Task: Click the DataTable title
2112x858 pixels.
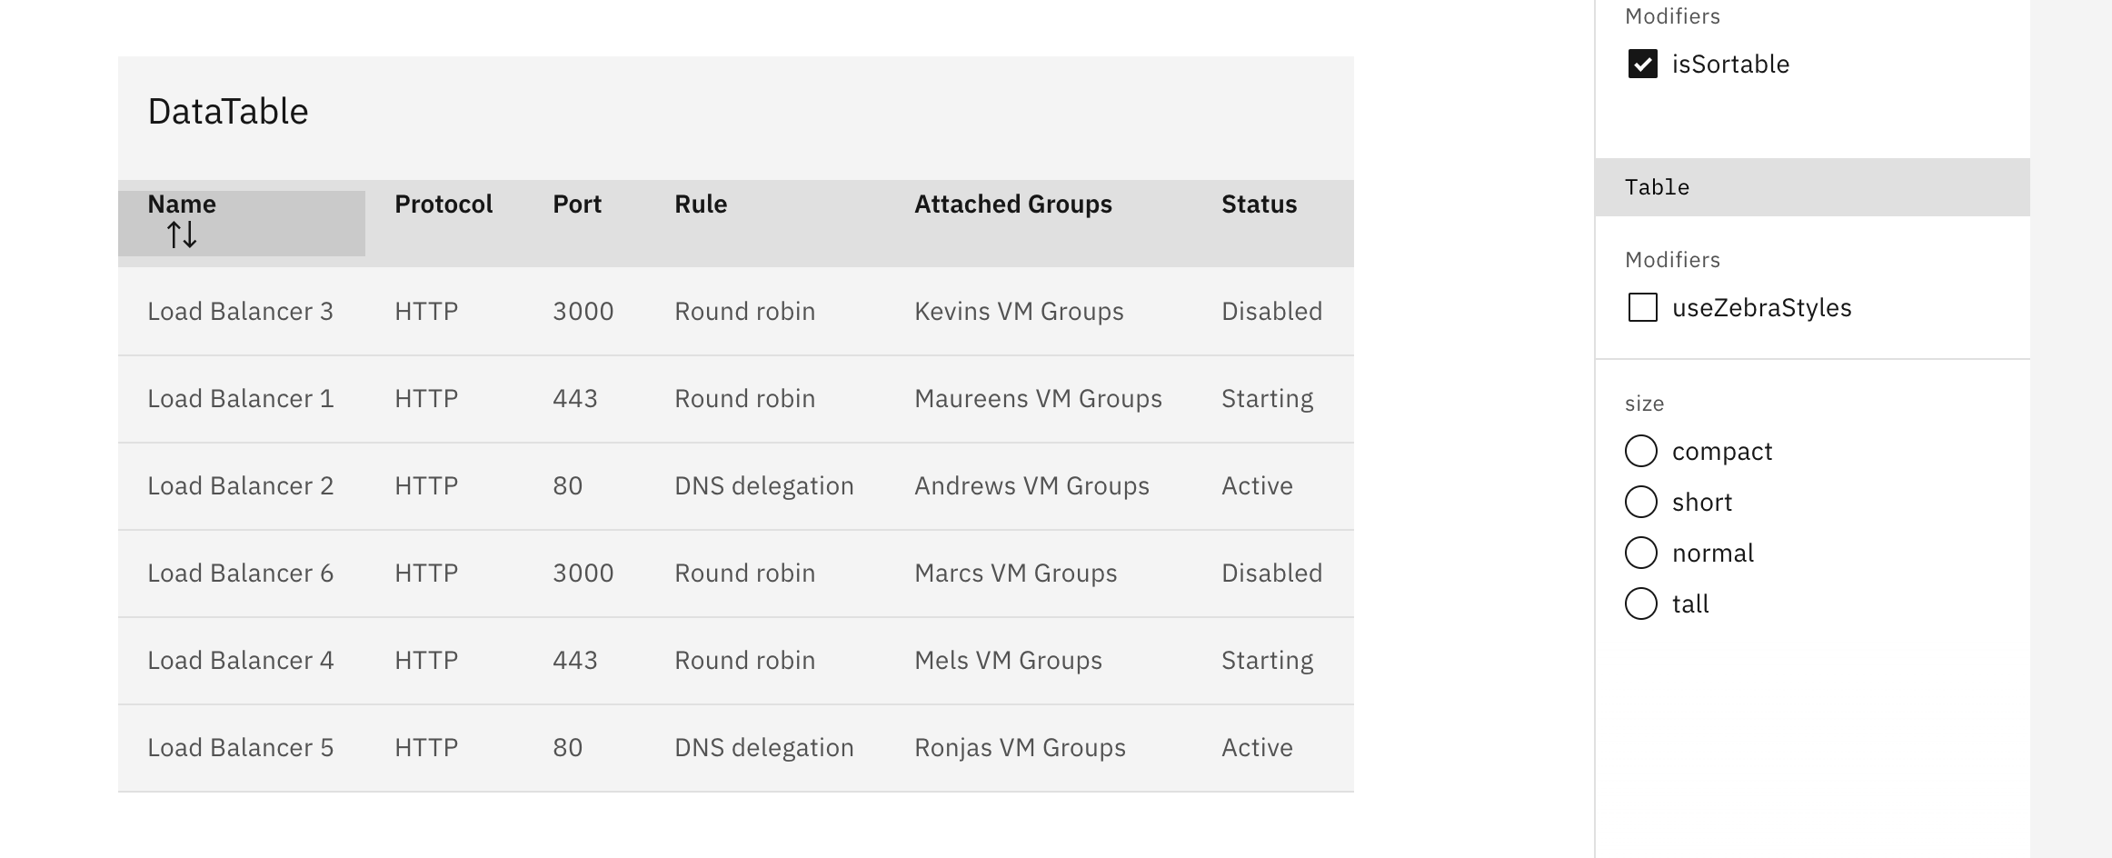Action: (x=227, y=111)
